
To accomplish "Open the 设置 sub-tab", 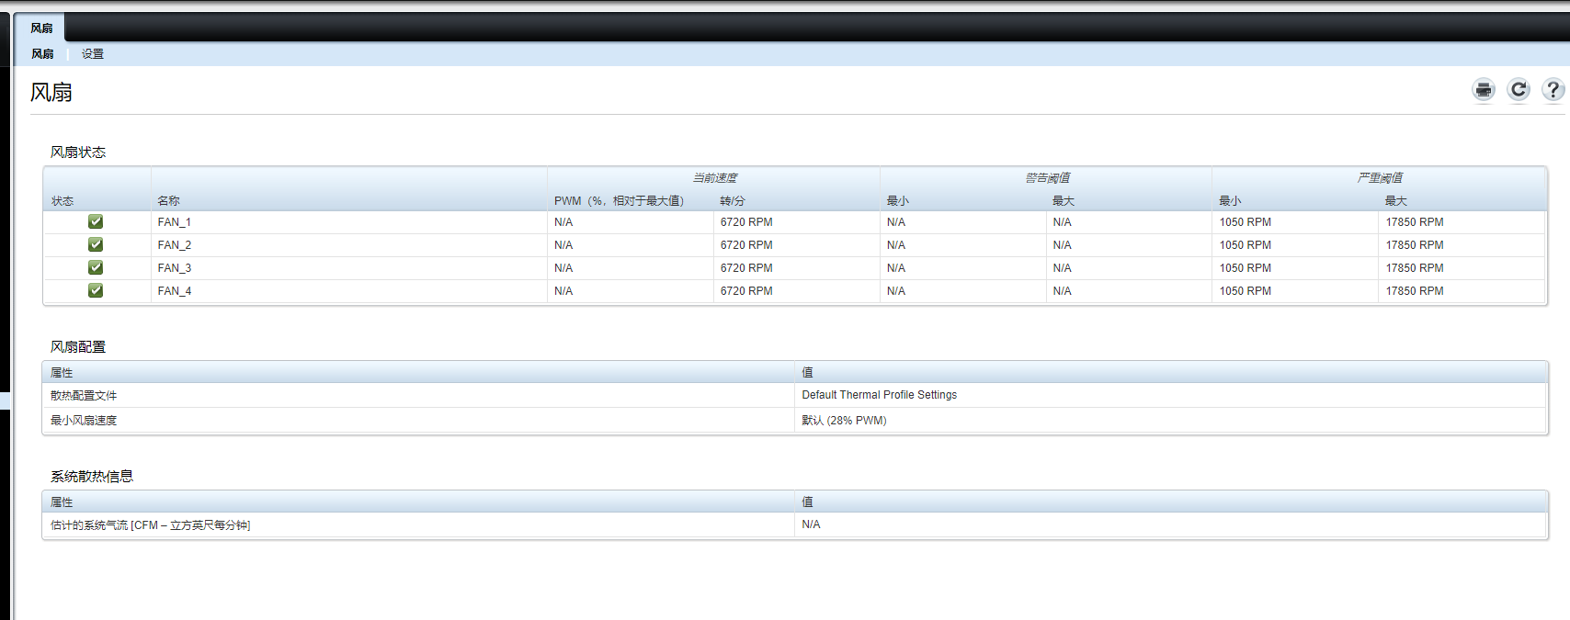I will (93, 54).
